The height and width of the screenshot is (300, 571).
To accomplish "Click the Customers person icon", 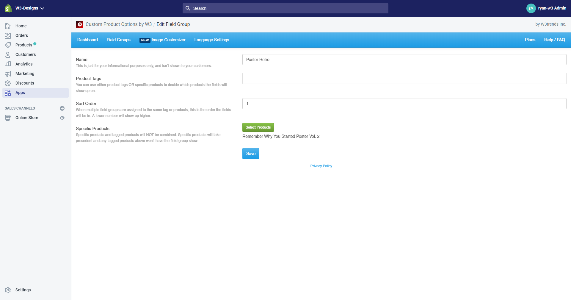I will click(x=8, y=54).
